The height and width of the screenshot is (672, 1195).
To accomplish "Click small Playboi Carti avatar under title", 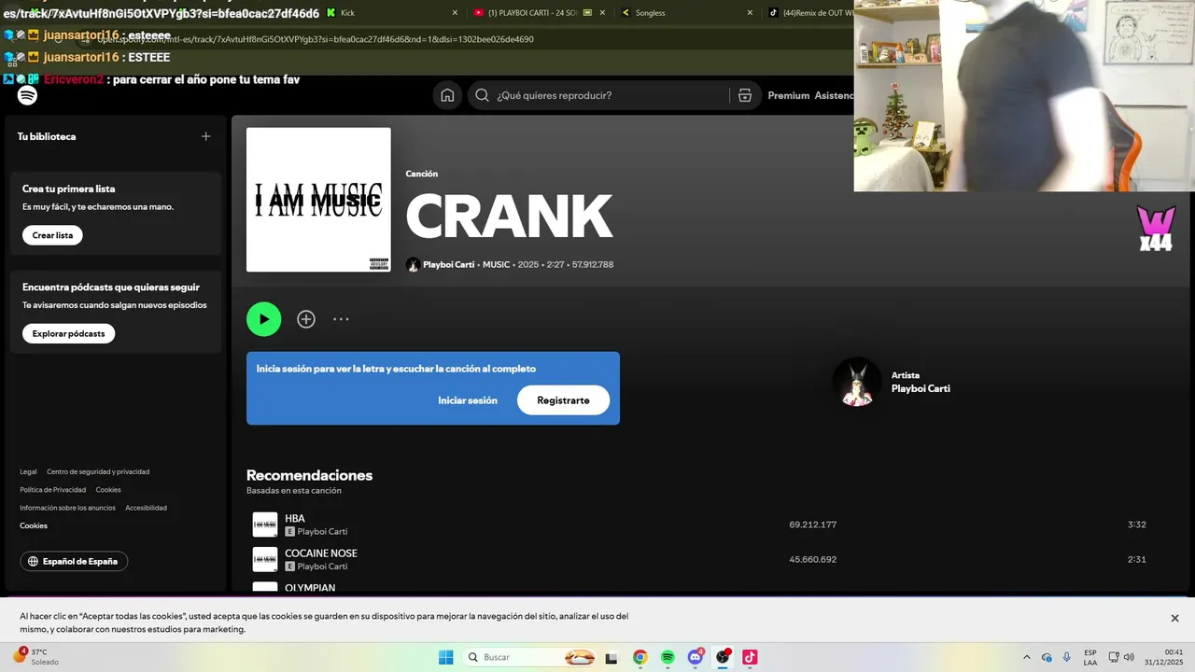I will (413, 265).
